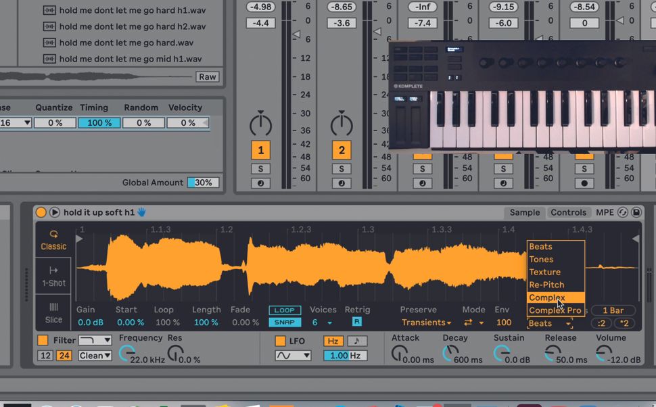Switch to the Controls tab
This screenshot has height=407, width=656.
569,212
